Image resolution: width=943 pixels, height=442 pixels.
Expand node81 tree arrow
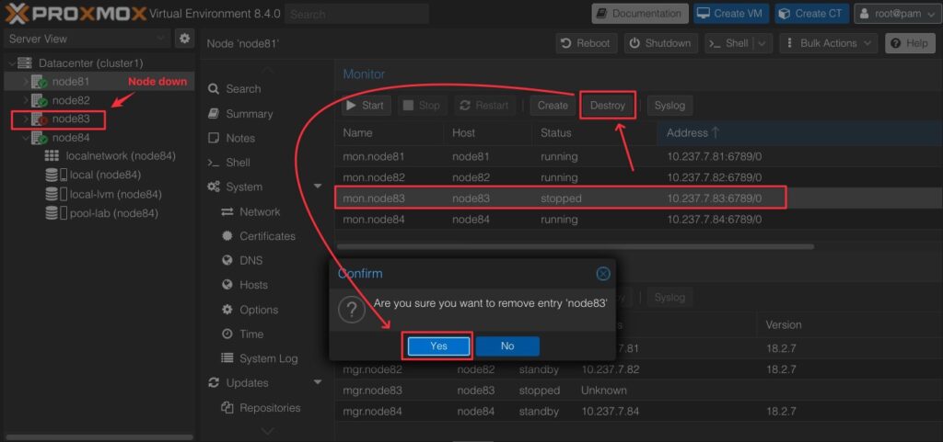click(26, 82)
